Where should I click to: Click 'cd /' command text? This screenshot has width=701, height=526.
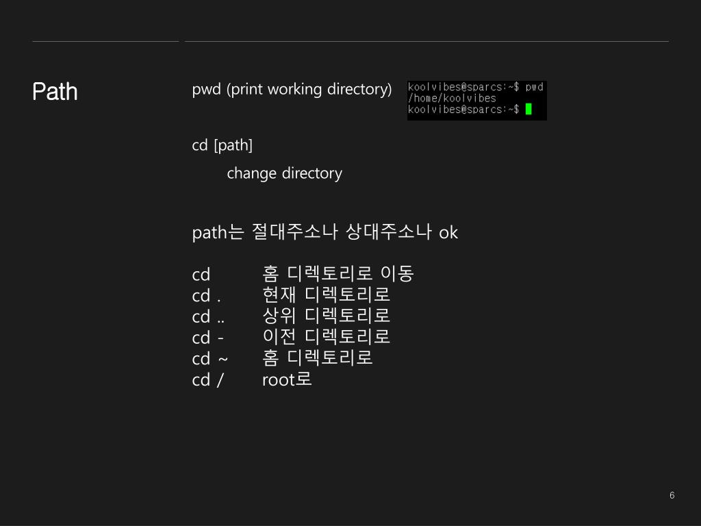(207, 379)
